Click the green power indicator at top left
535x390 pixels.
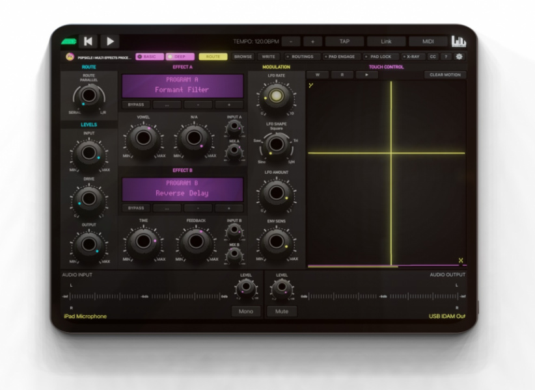tap(68, 42)
